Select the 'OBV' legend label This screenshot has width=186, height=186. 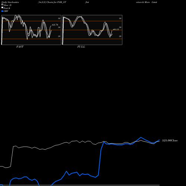[6, 11]
